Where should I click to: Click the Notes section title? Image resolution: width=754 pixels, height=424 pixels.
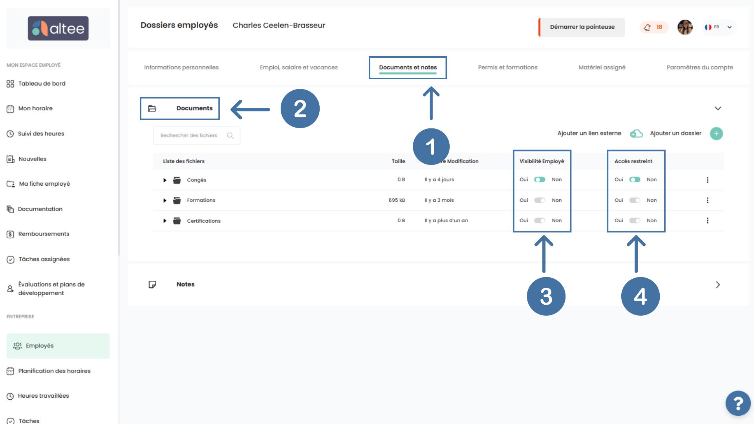[x=185, y=284]
